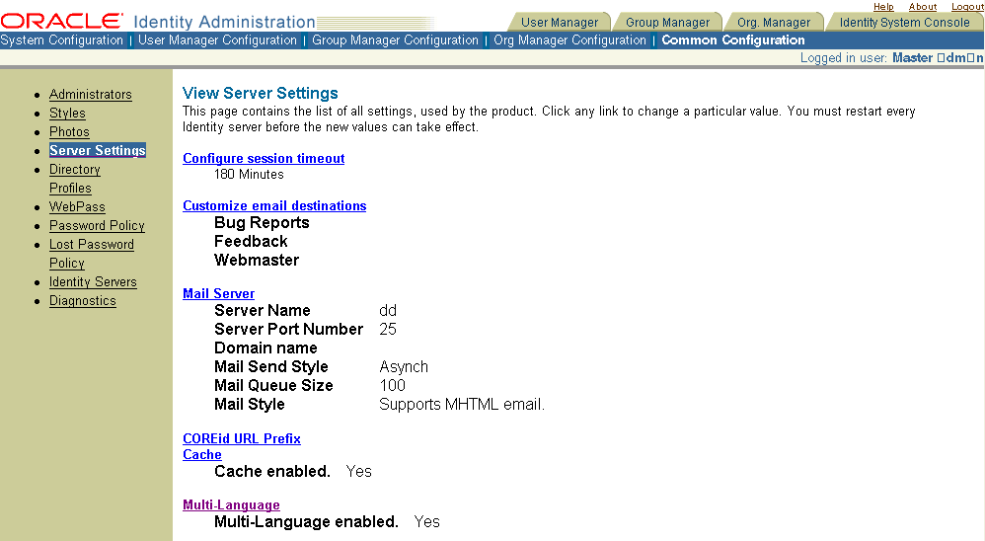The height and width of the screenshot is (541, 985).
Task: Open Directory Profiles in sidebar
Action: [75, 179]
